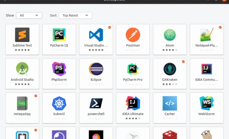Click the PhpStorm name label

(x=59, y=80)
